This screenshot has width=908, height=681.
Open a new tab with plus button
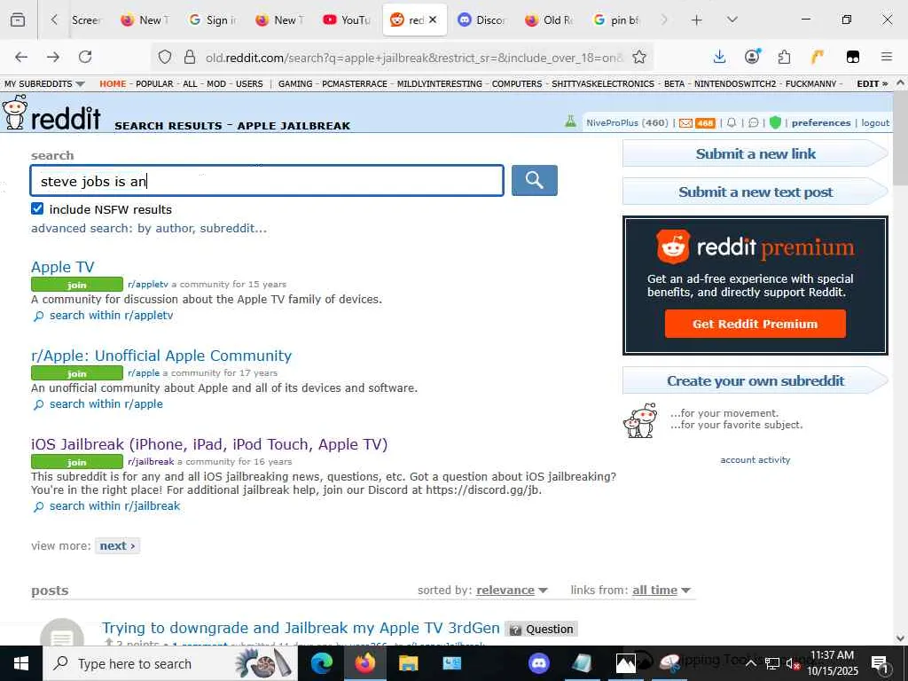coord(697,20)
